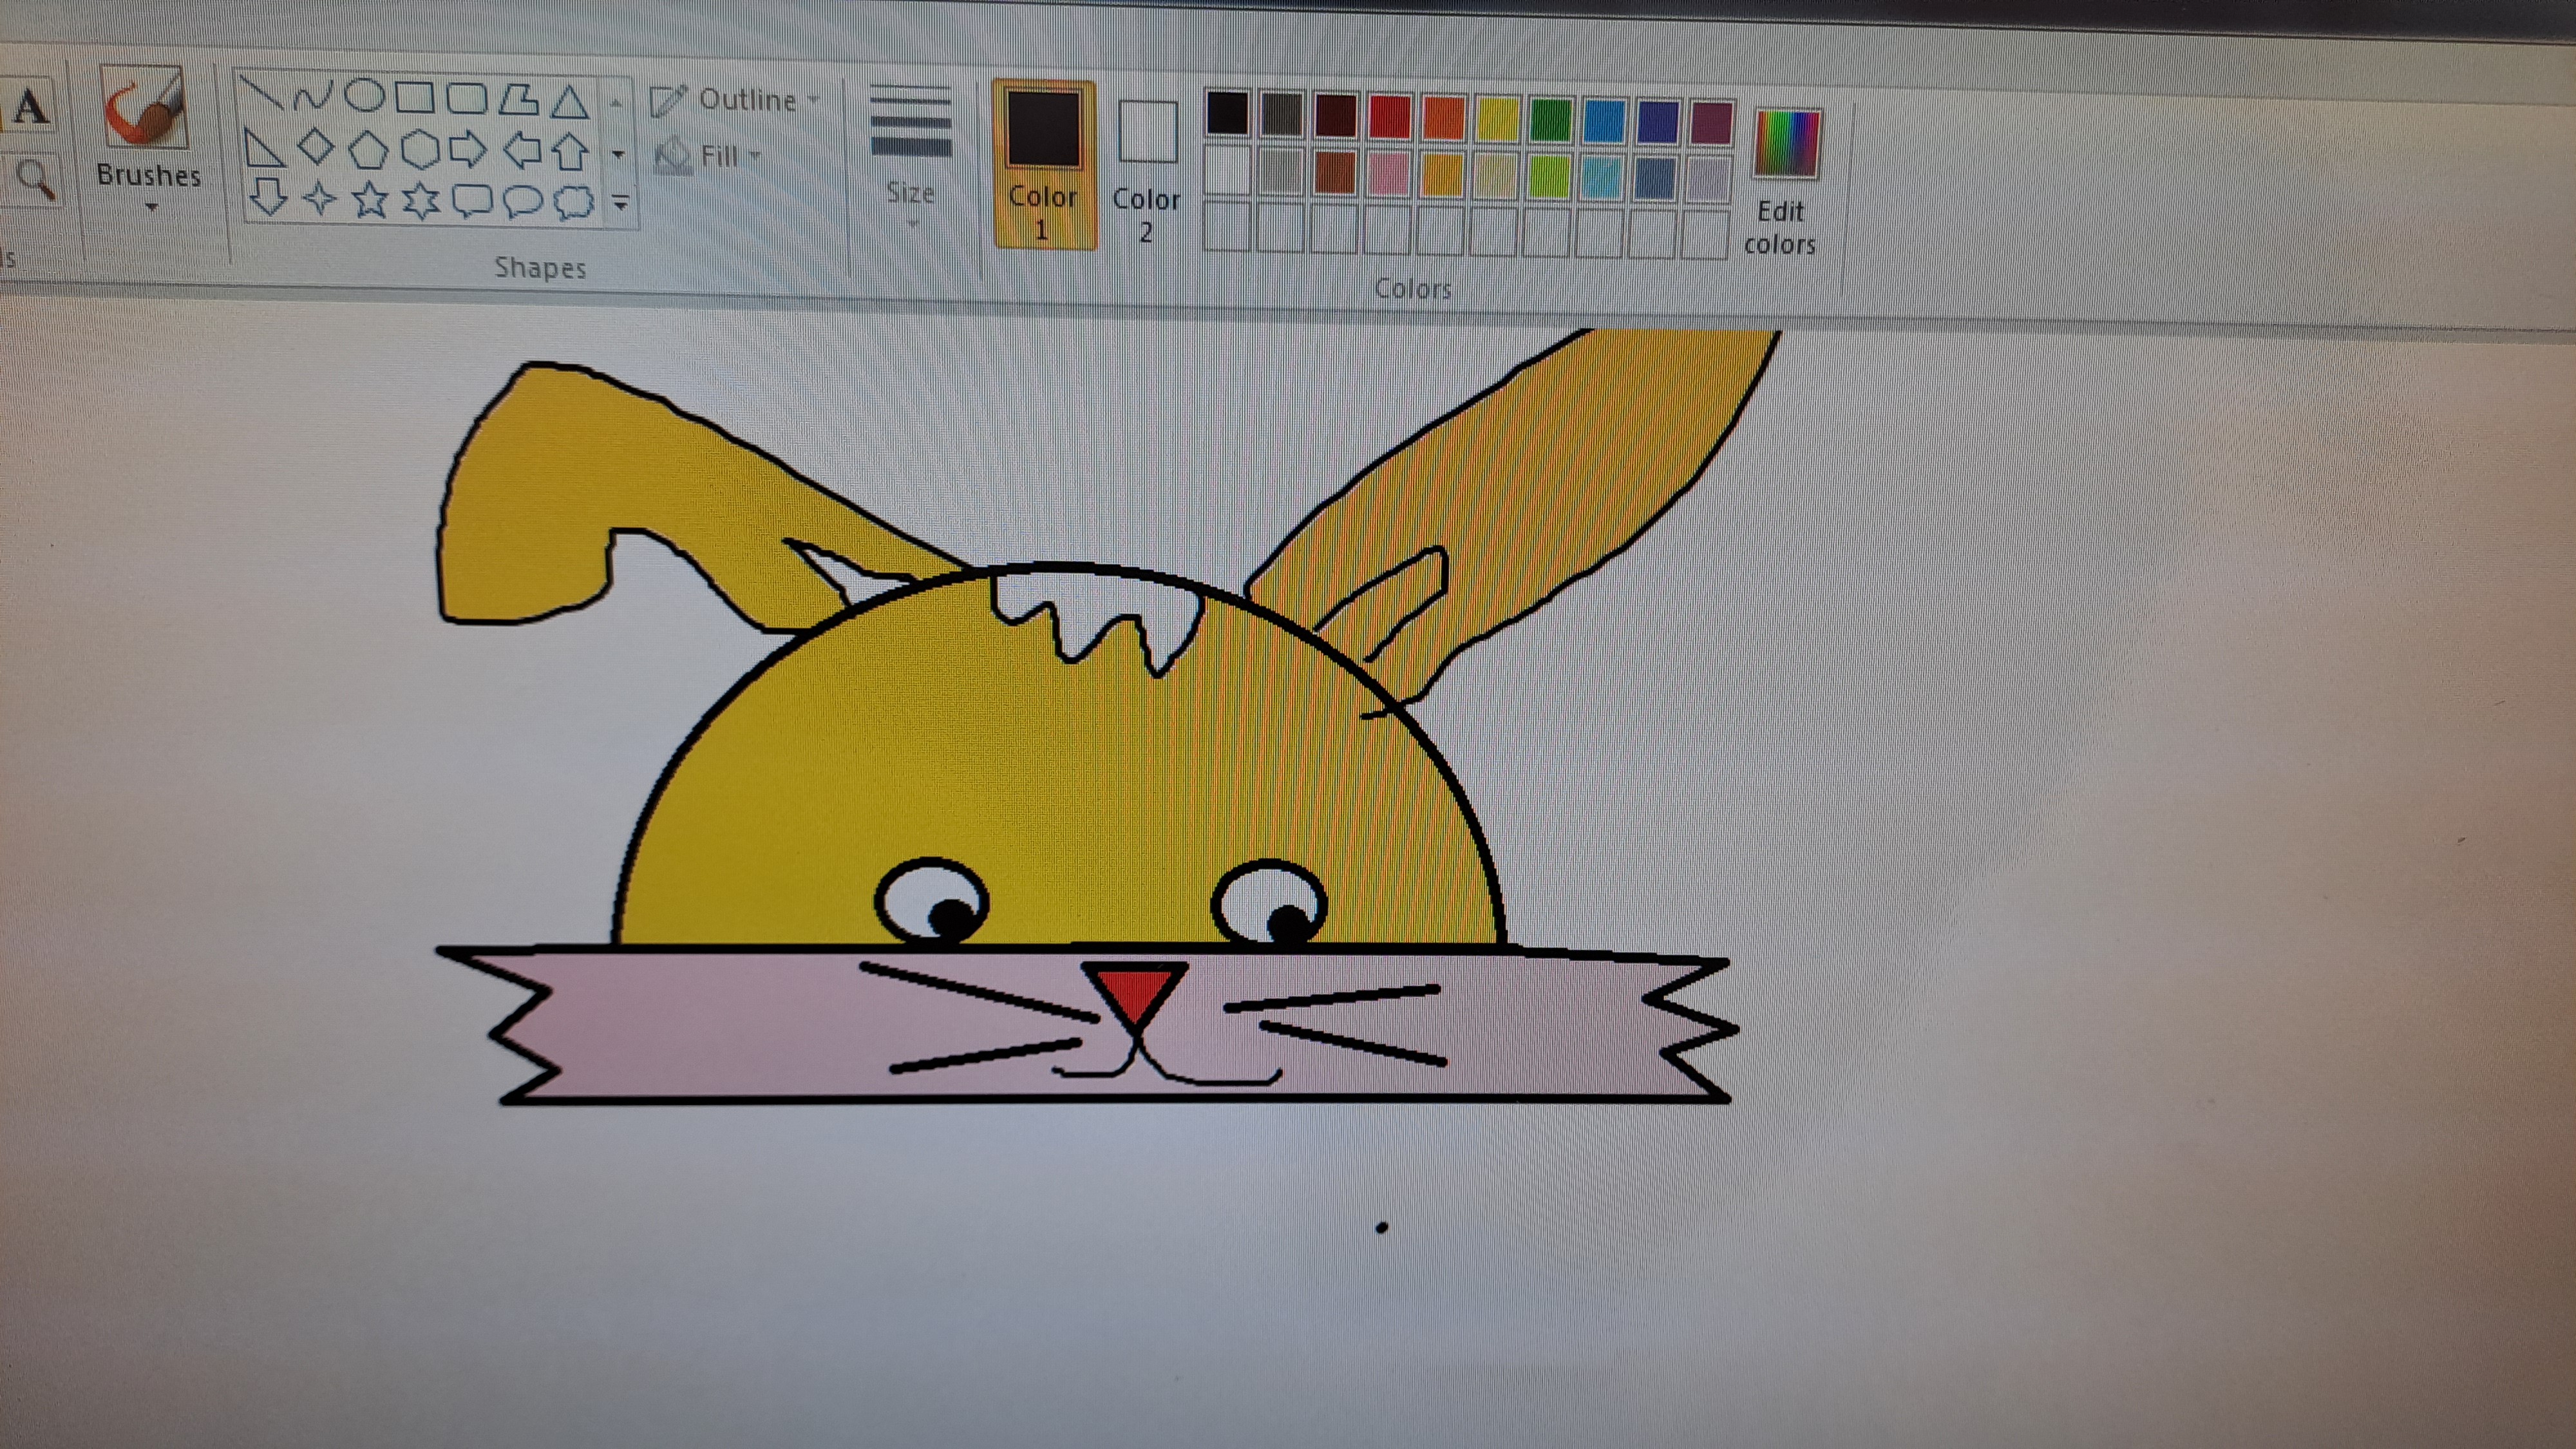
Task: Select the Magnifier tool
Action: (35, 180)
